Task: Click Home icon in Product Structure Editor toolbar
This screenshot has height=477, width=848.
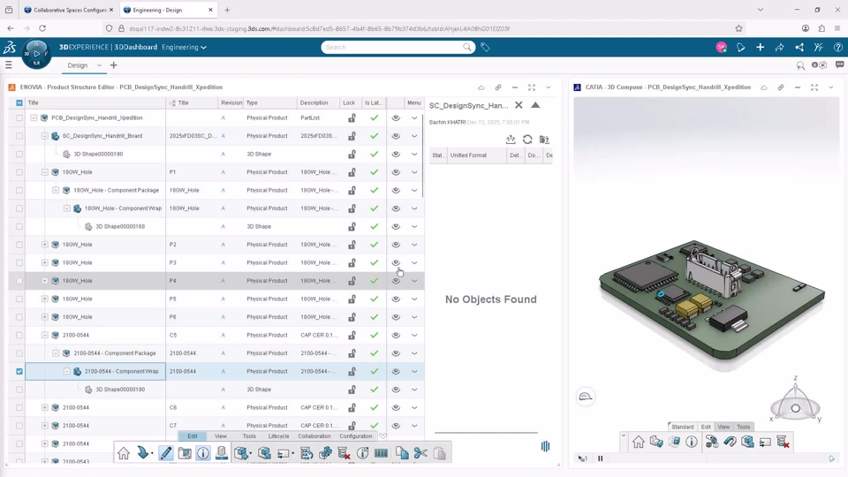Action: (124, 453)
